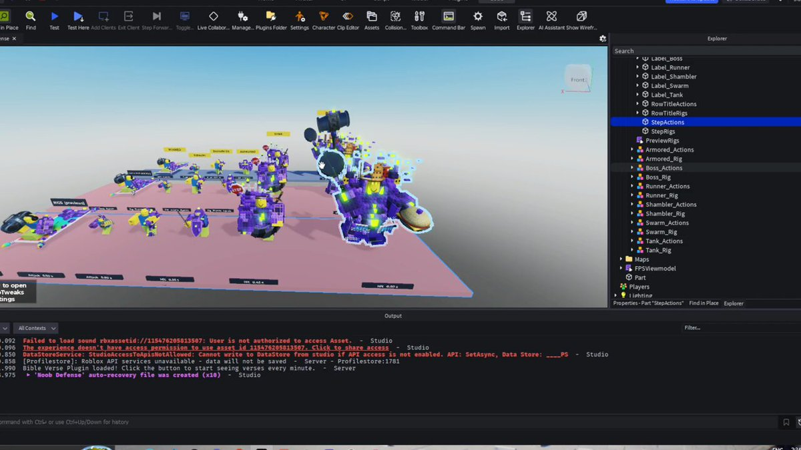801x450 pixels.
Task: Click the Output Filter field
Action: pyautogui.click(x=741, y=328)
